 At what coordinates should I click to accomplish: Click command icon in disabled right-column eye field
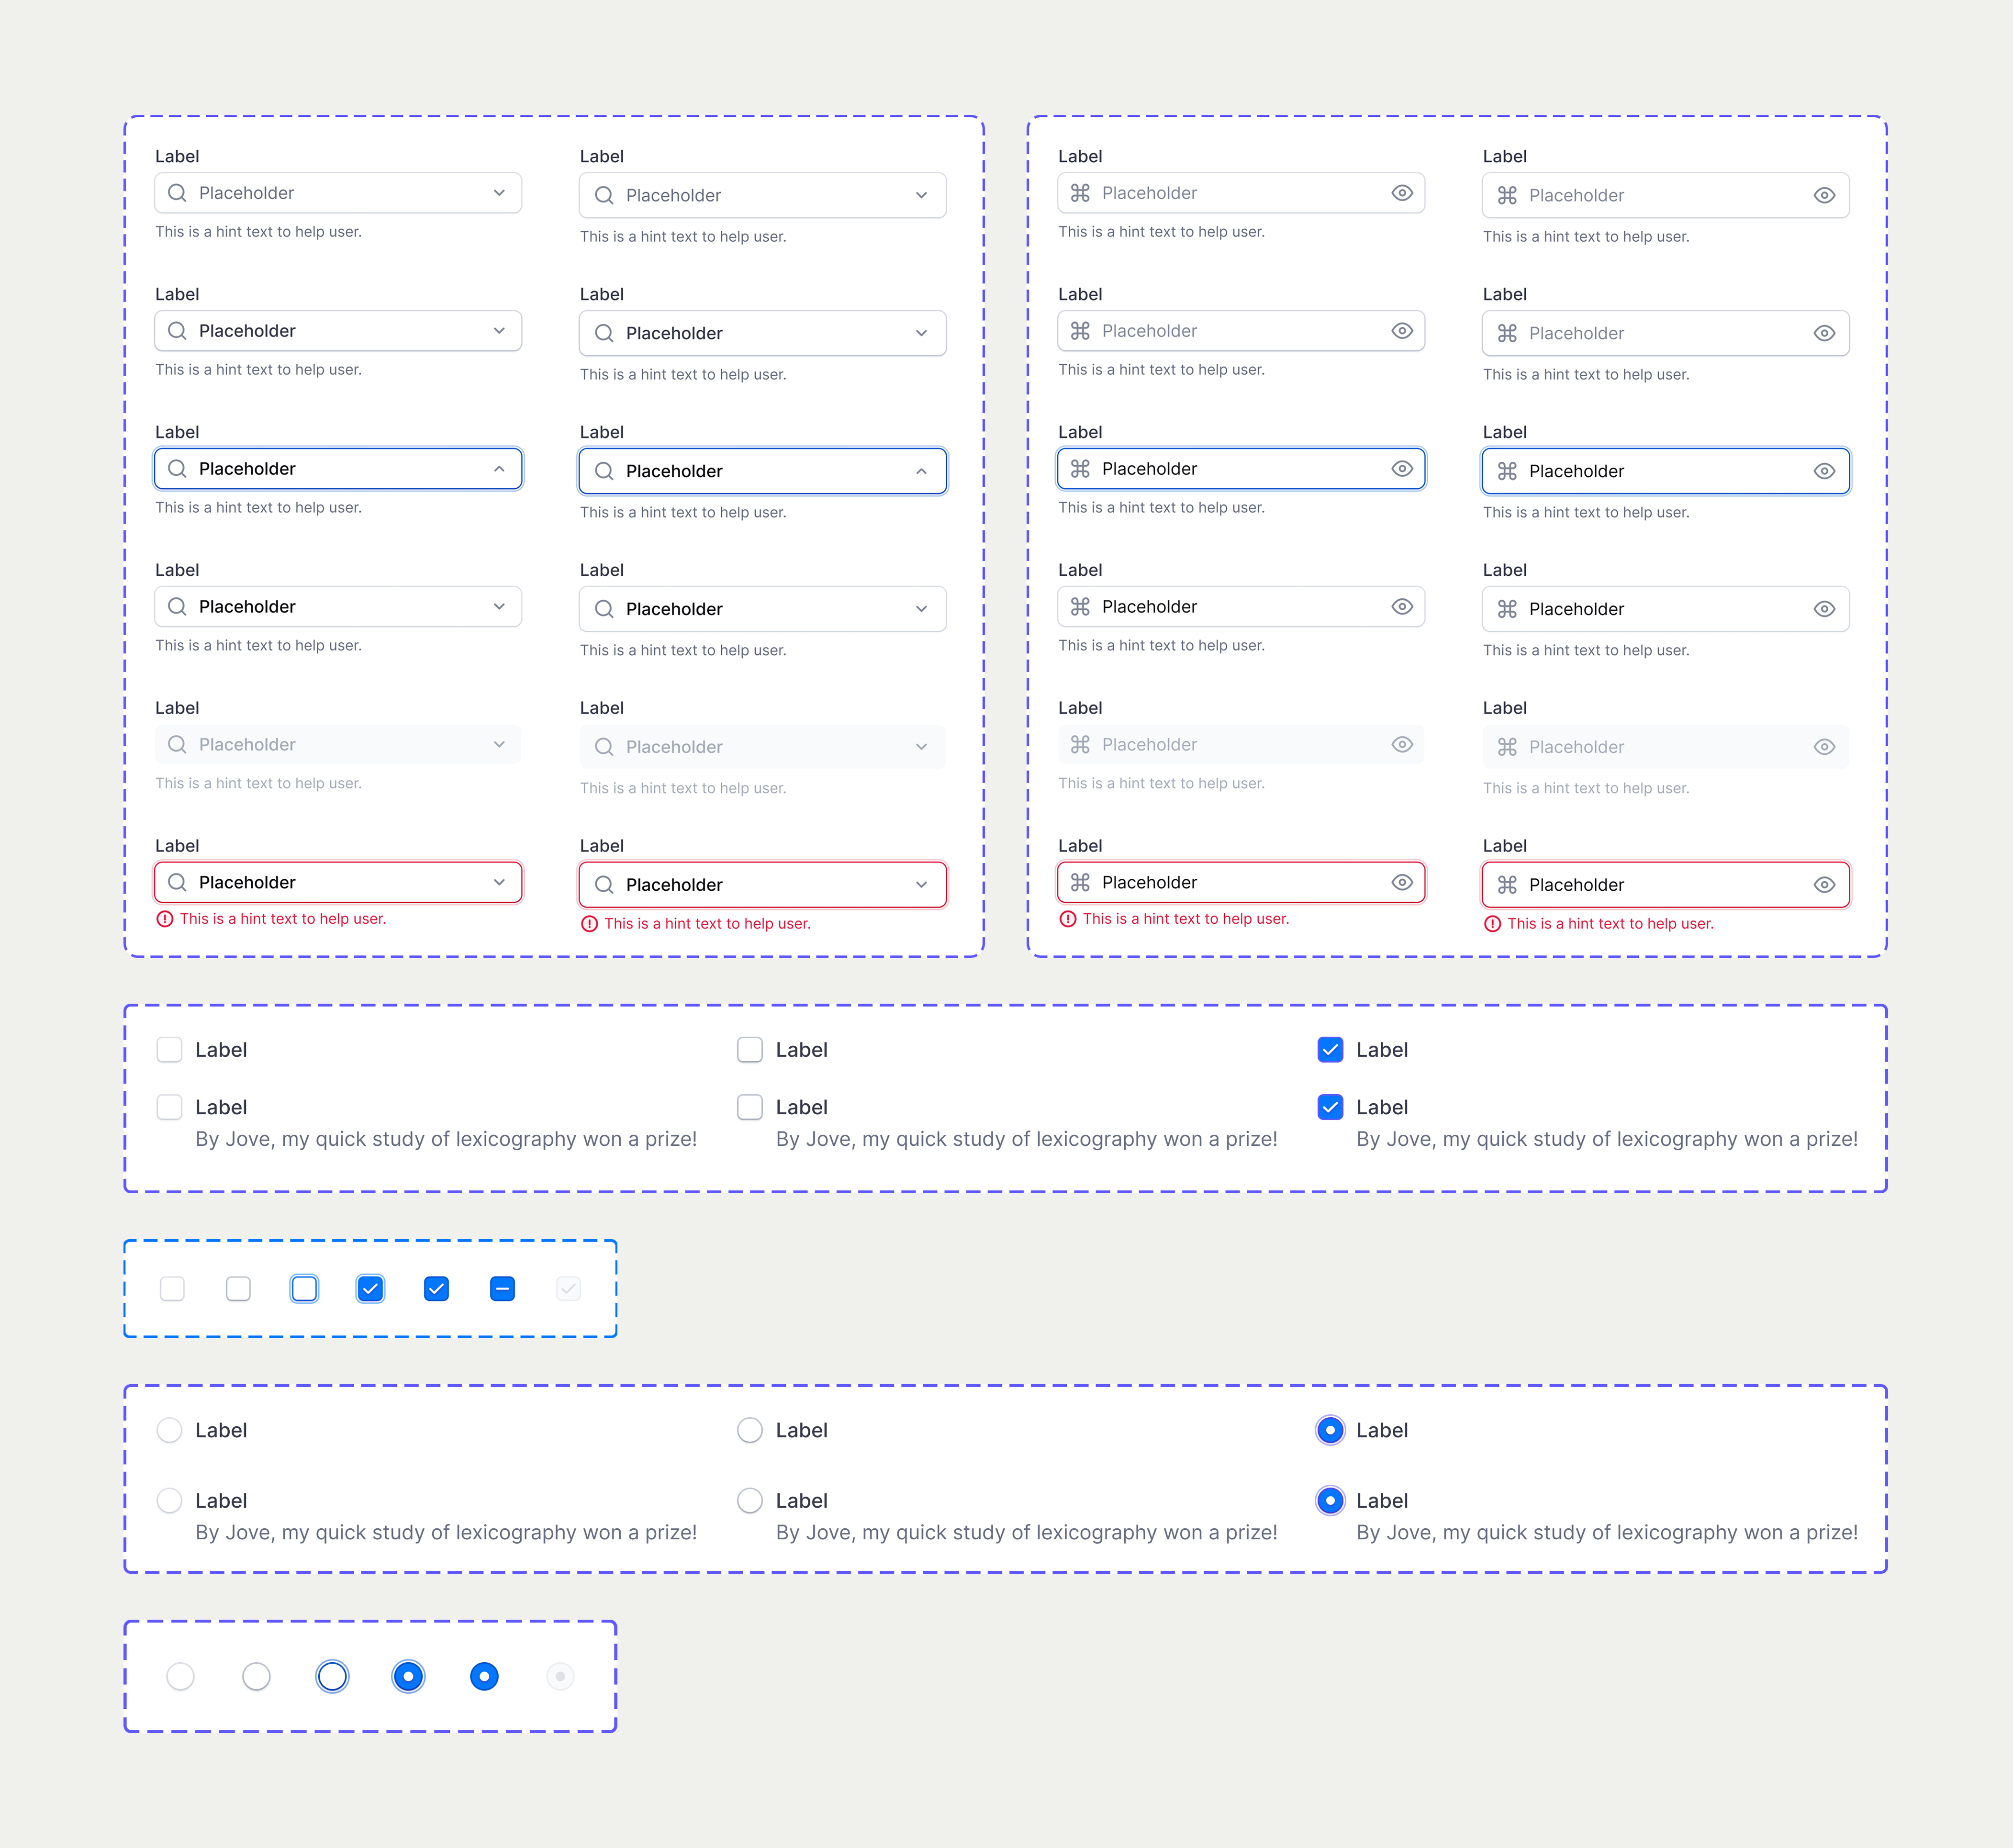click(1507, 747)
